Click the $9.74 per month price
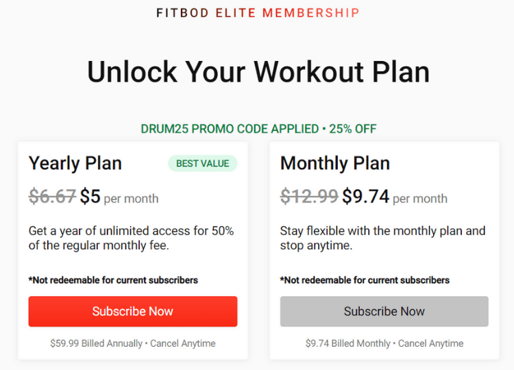514x370 pixels. pyautogui.click(x=395, y=197)
